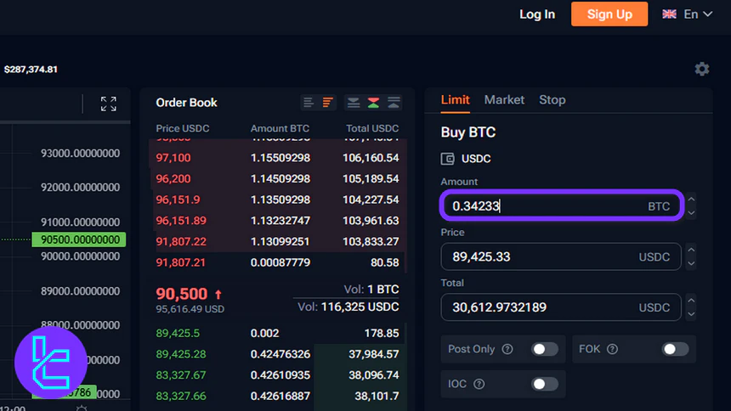The height and width of the screenshot is (411, 731).
Task: Click the IOC help question icon
Action: [479, 384]
